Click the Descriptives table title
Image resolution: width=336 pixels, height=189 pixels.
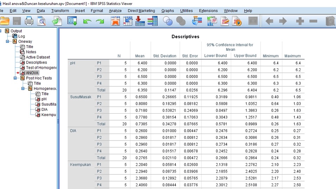tap(185, 36)
